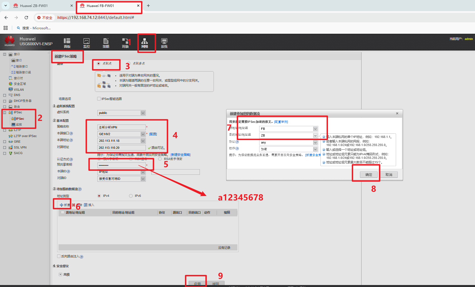475x287 pixels.
Task: Select SSL VPN in the sidebar
Action: pos(20,147)
